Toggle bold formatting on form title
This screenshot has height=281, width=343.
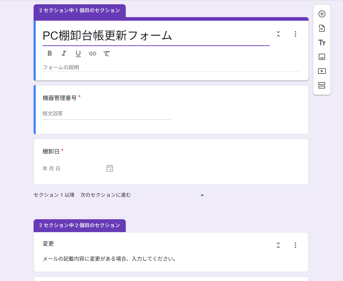50,54
